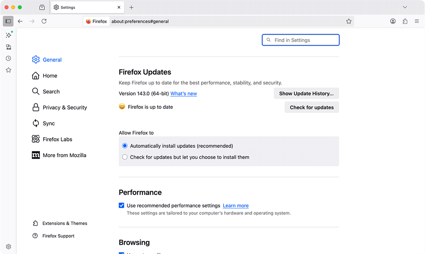The width and height of the screenshot is (425, 254).
Task: Open History from sidebar clock icon
Action: click(x=8, y=59)
